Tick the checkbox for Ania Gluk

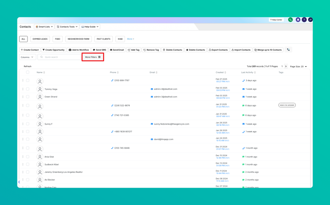28,157
